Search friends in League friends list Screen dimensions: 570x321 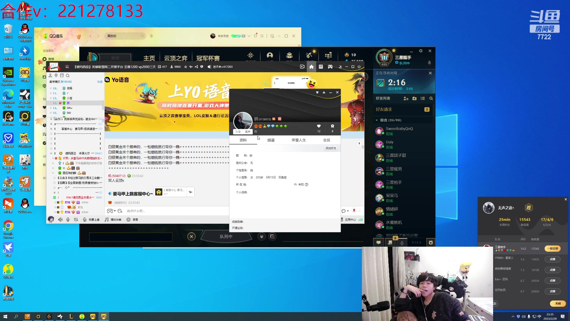coord(431,99)
